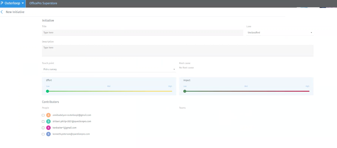The image size is (337, 148).
Task: Click the No Root cause text
Action: pos(186,68)
